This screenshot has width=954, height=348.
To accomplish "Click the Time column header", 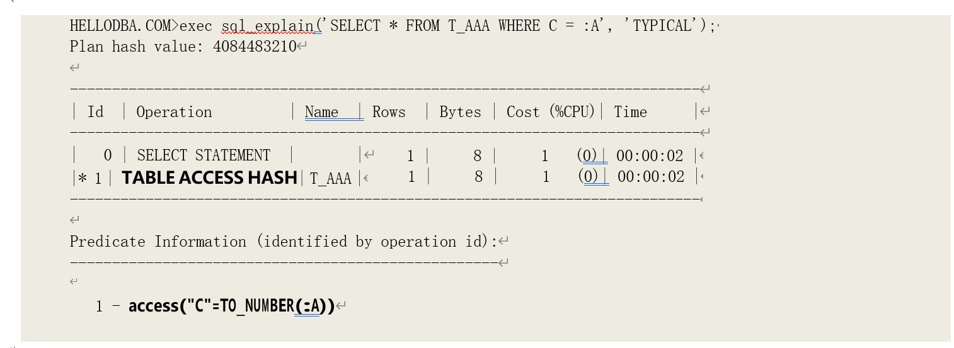I will (x=630, y=112).
